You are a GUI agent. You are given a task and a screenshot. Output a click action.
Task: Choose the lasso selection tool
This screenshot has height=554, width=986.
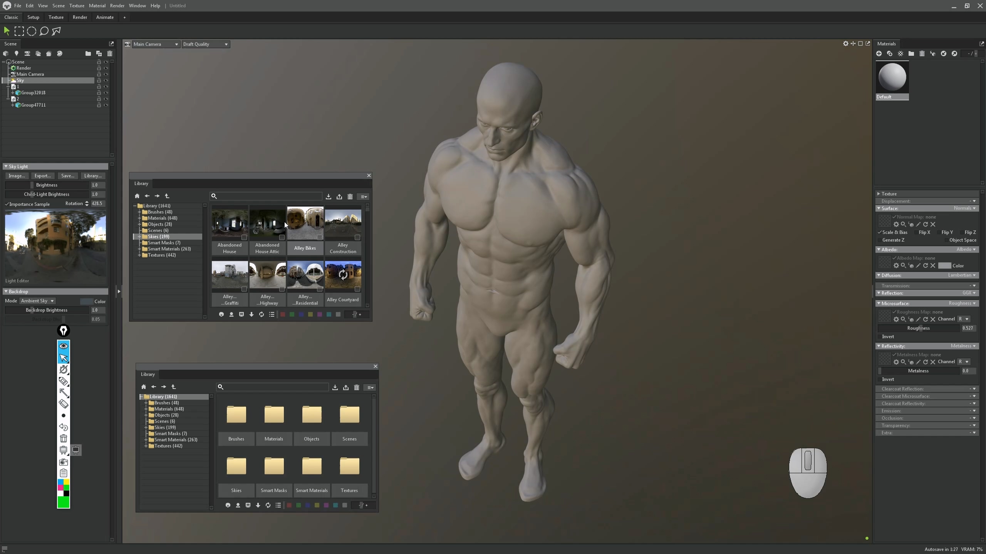(44, 31)
